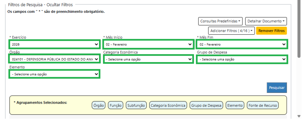Open the Detalhar Documento menu
Viewport: 302px width, 124px height.
[266, 21]
